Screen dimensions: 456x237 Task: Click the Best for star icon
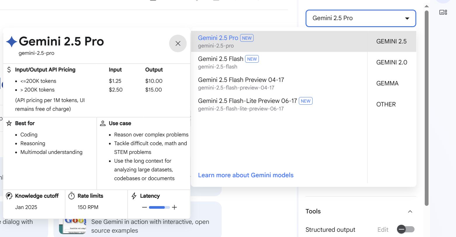click(x=9, y=123)
